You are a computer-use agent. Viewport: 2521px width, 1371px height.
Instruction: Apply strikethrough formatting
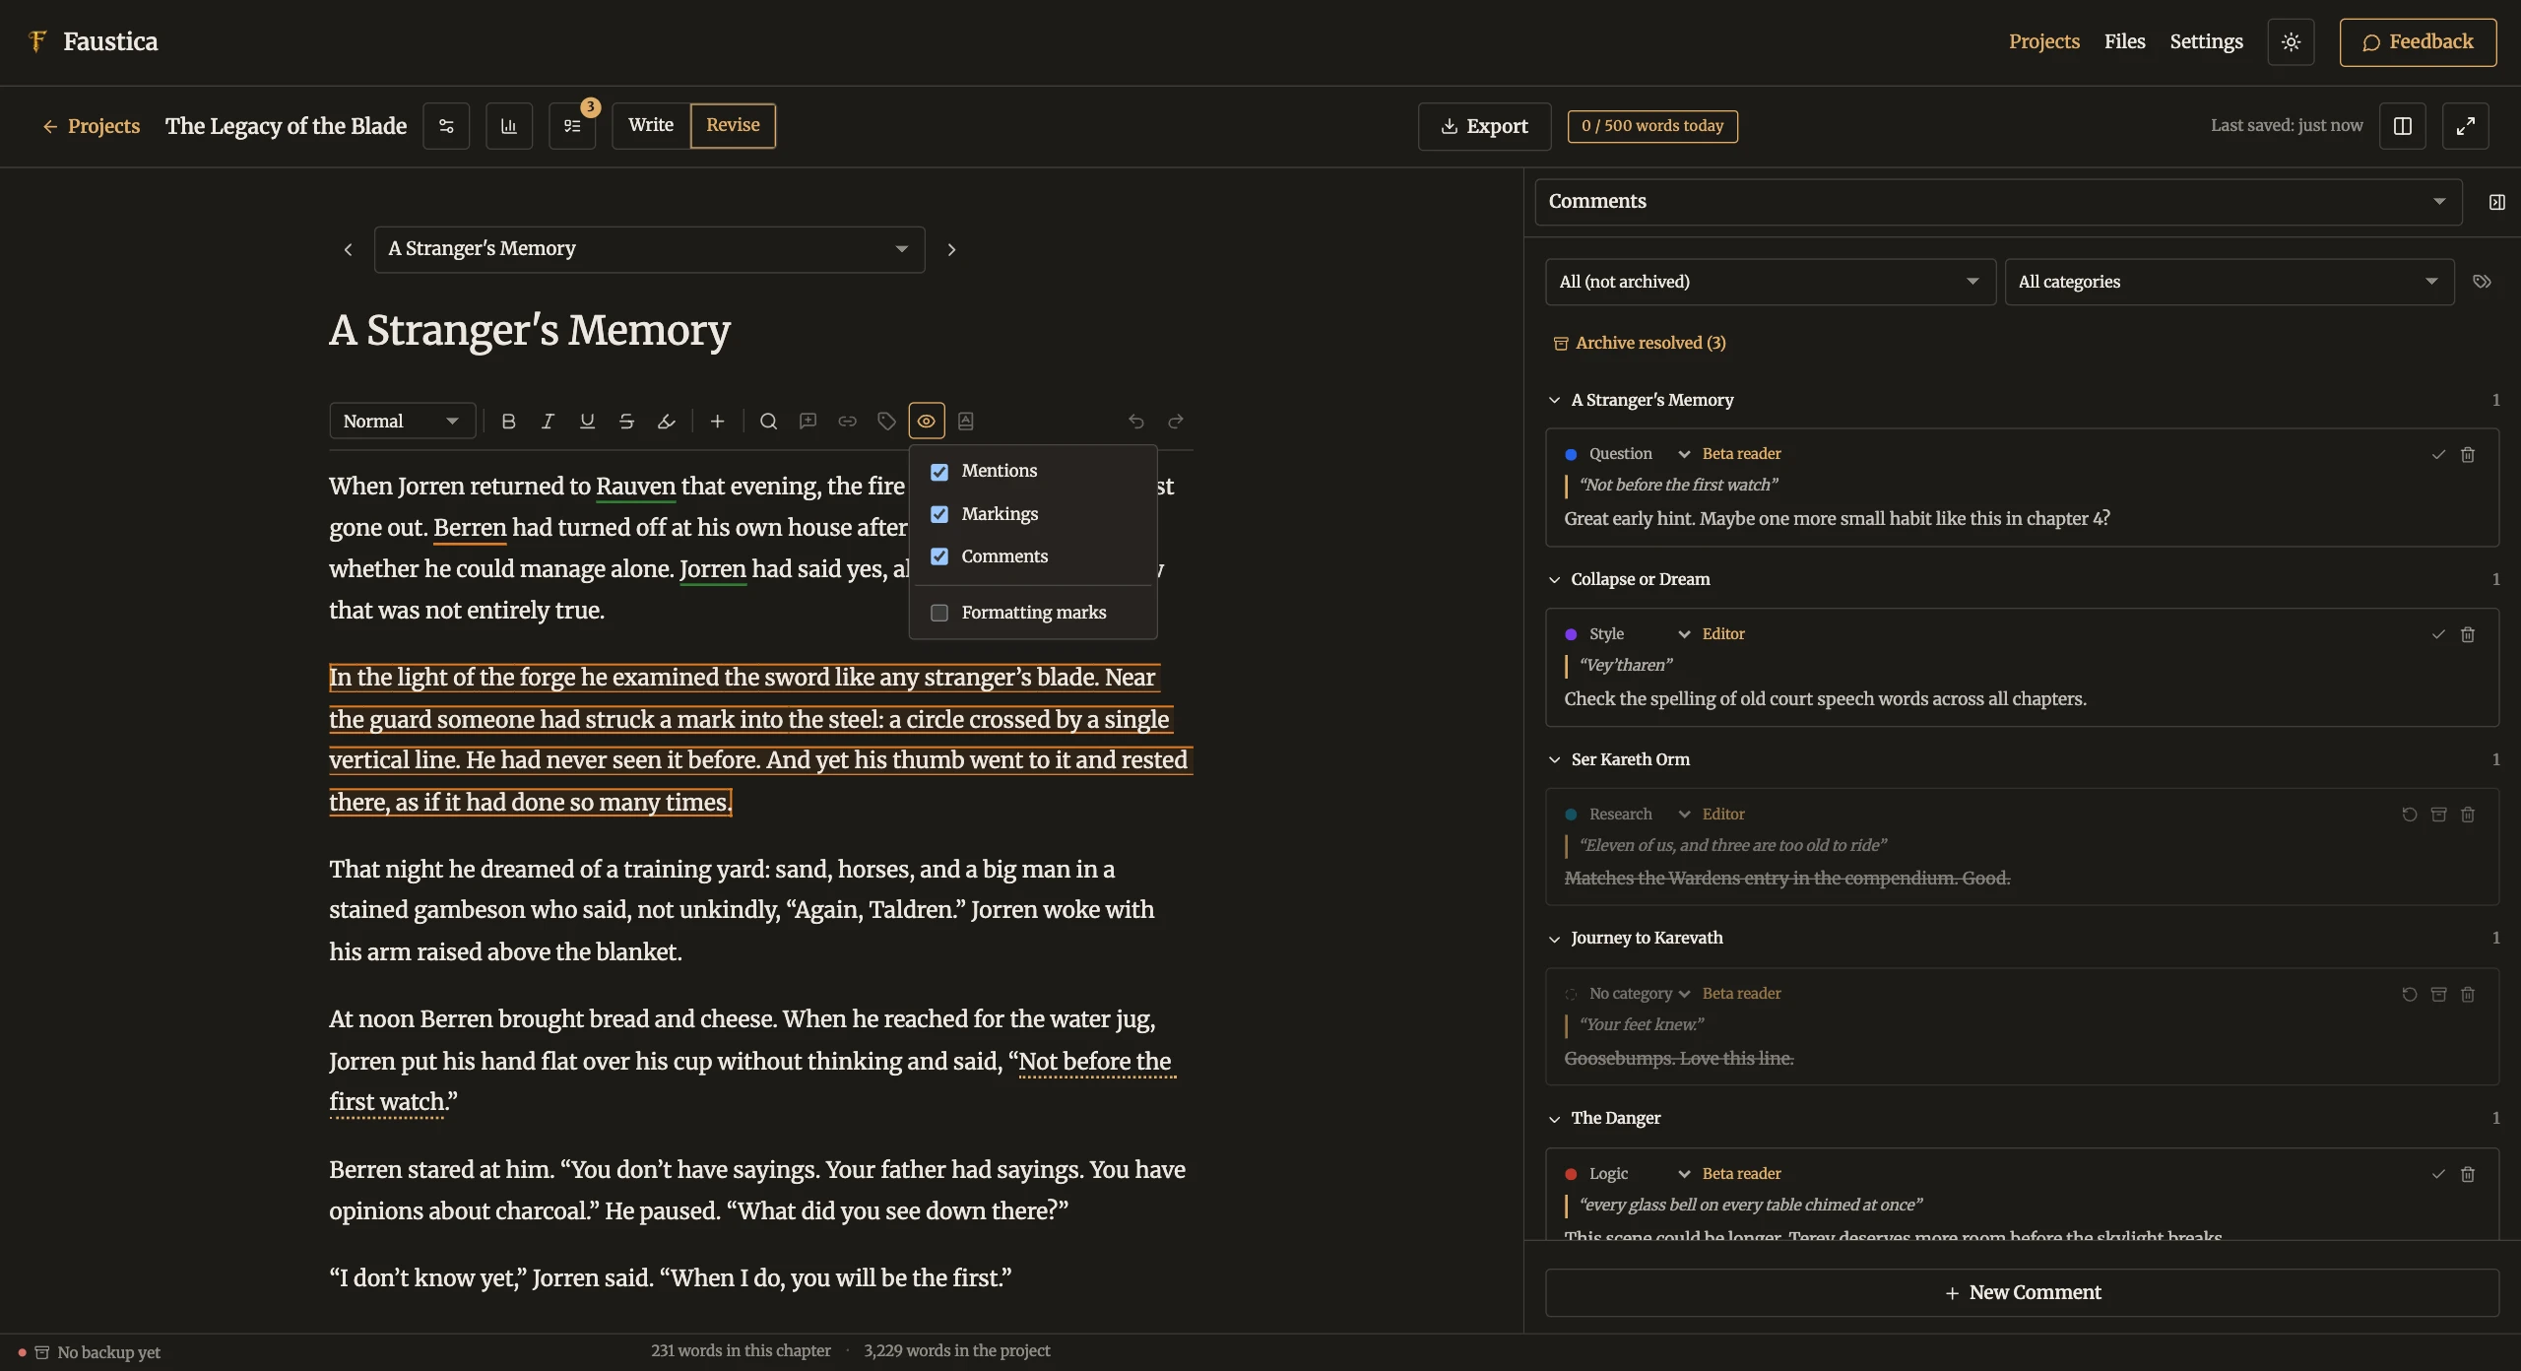[626, 422]
